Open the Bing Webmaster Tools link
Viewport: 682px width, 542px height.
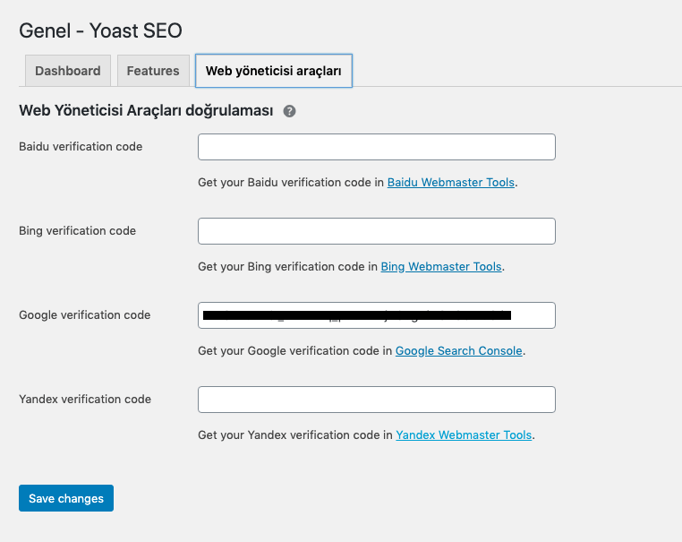pyautogui.click(x=441, y=266)
